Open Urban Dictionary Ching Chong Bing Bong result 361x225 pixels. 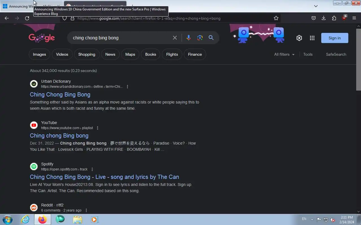pos(60,94)
